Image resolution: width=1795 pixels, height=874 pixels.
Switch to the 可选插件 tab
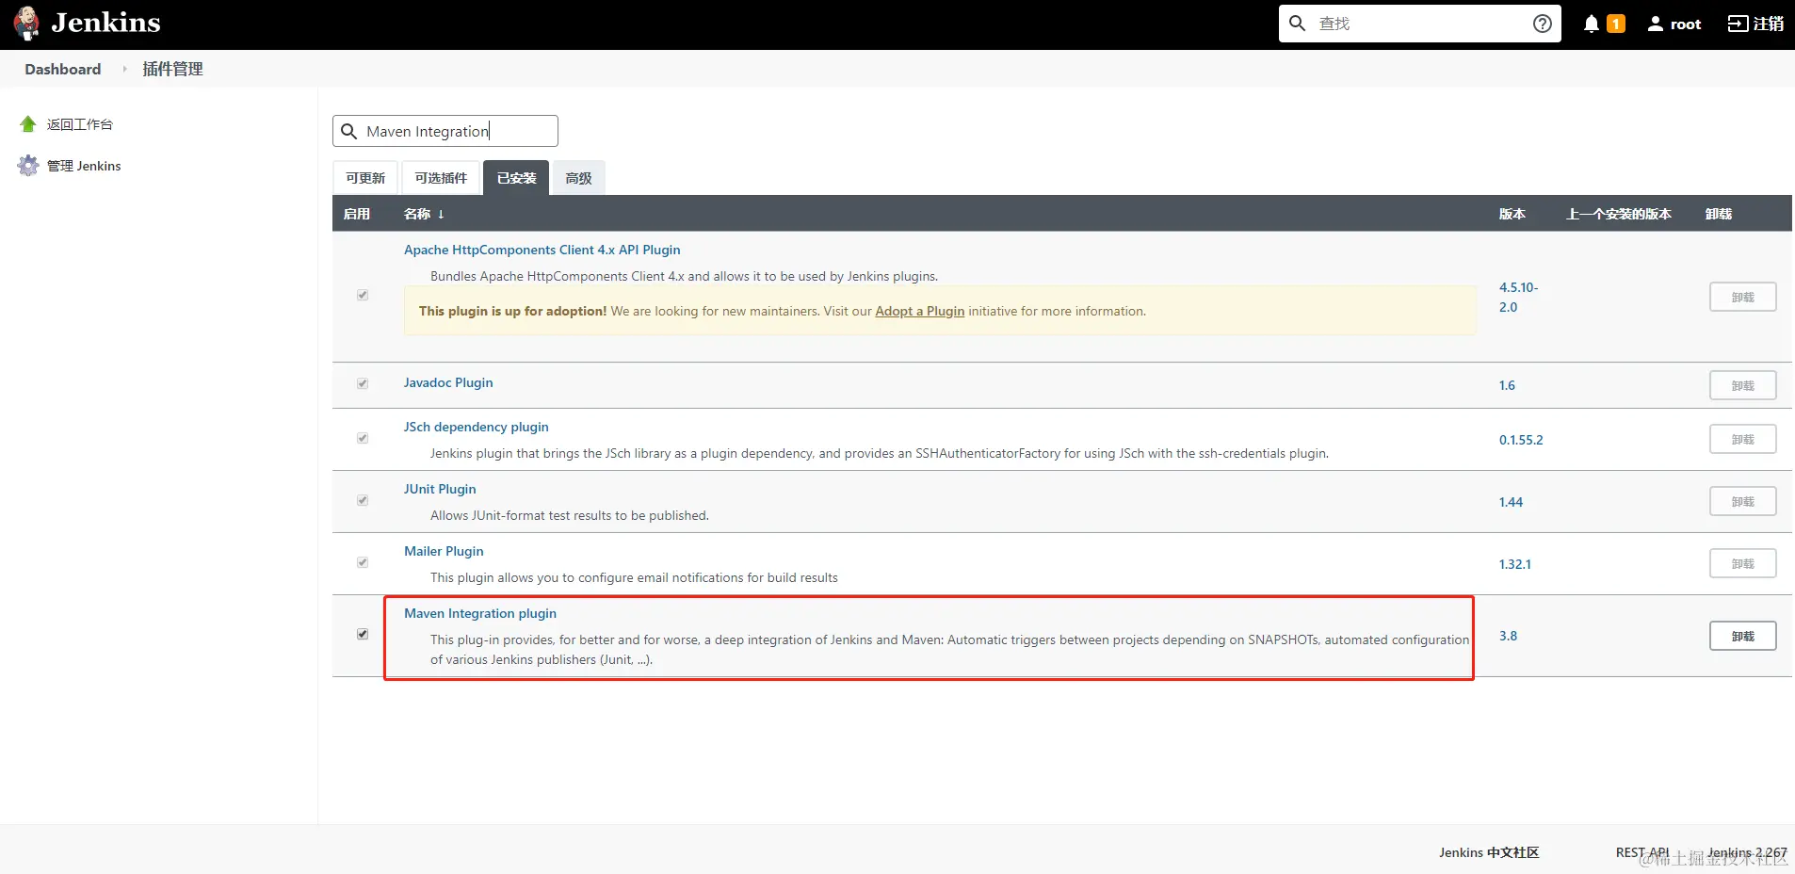click(x=441, y=178)
